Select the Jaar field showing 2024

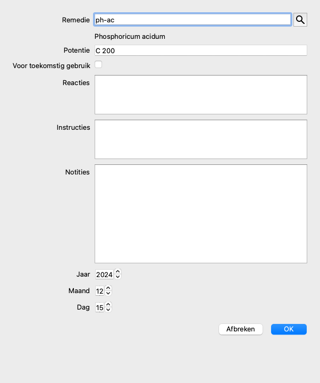click(x=104, y=275)
